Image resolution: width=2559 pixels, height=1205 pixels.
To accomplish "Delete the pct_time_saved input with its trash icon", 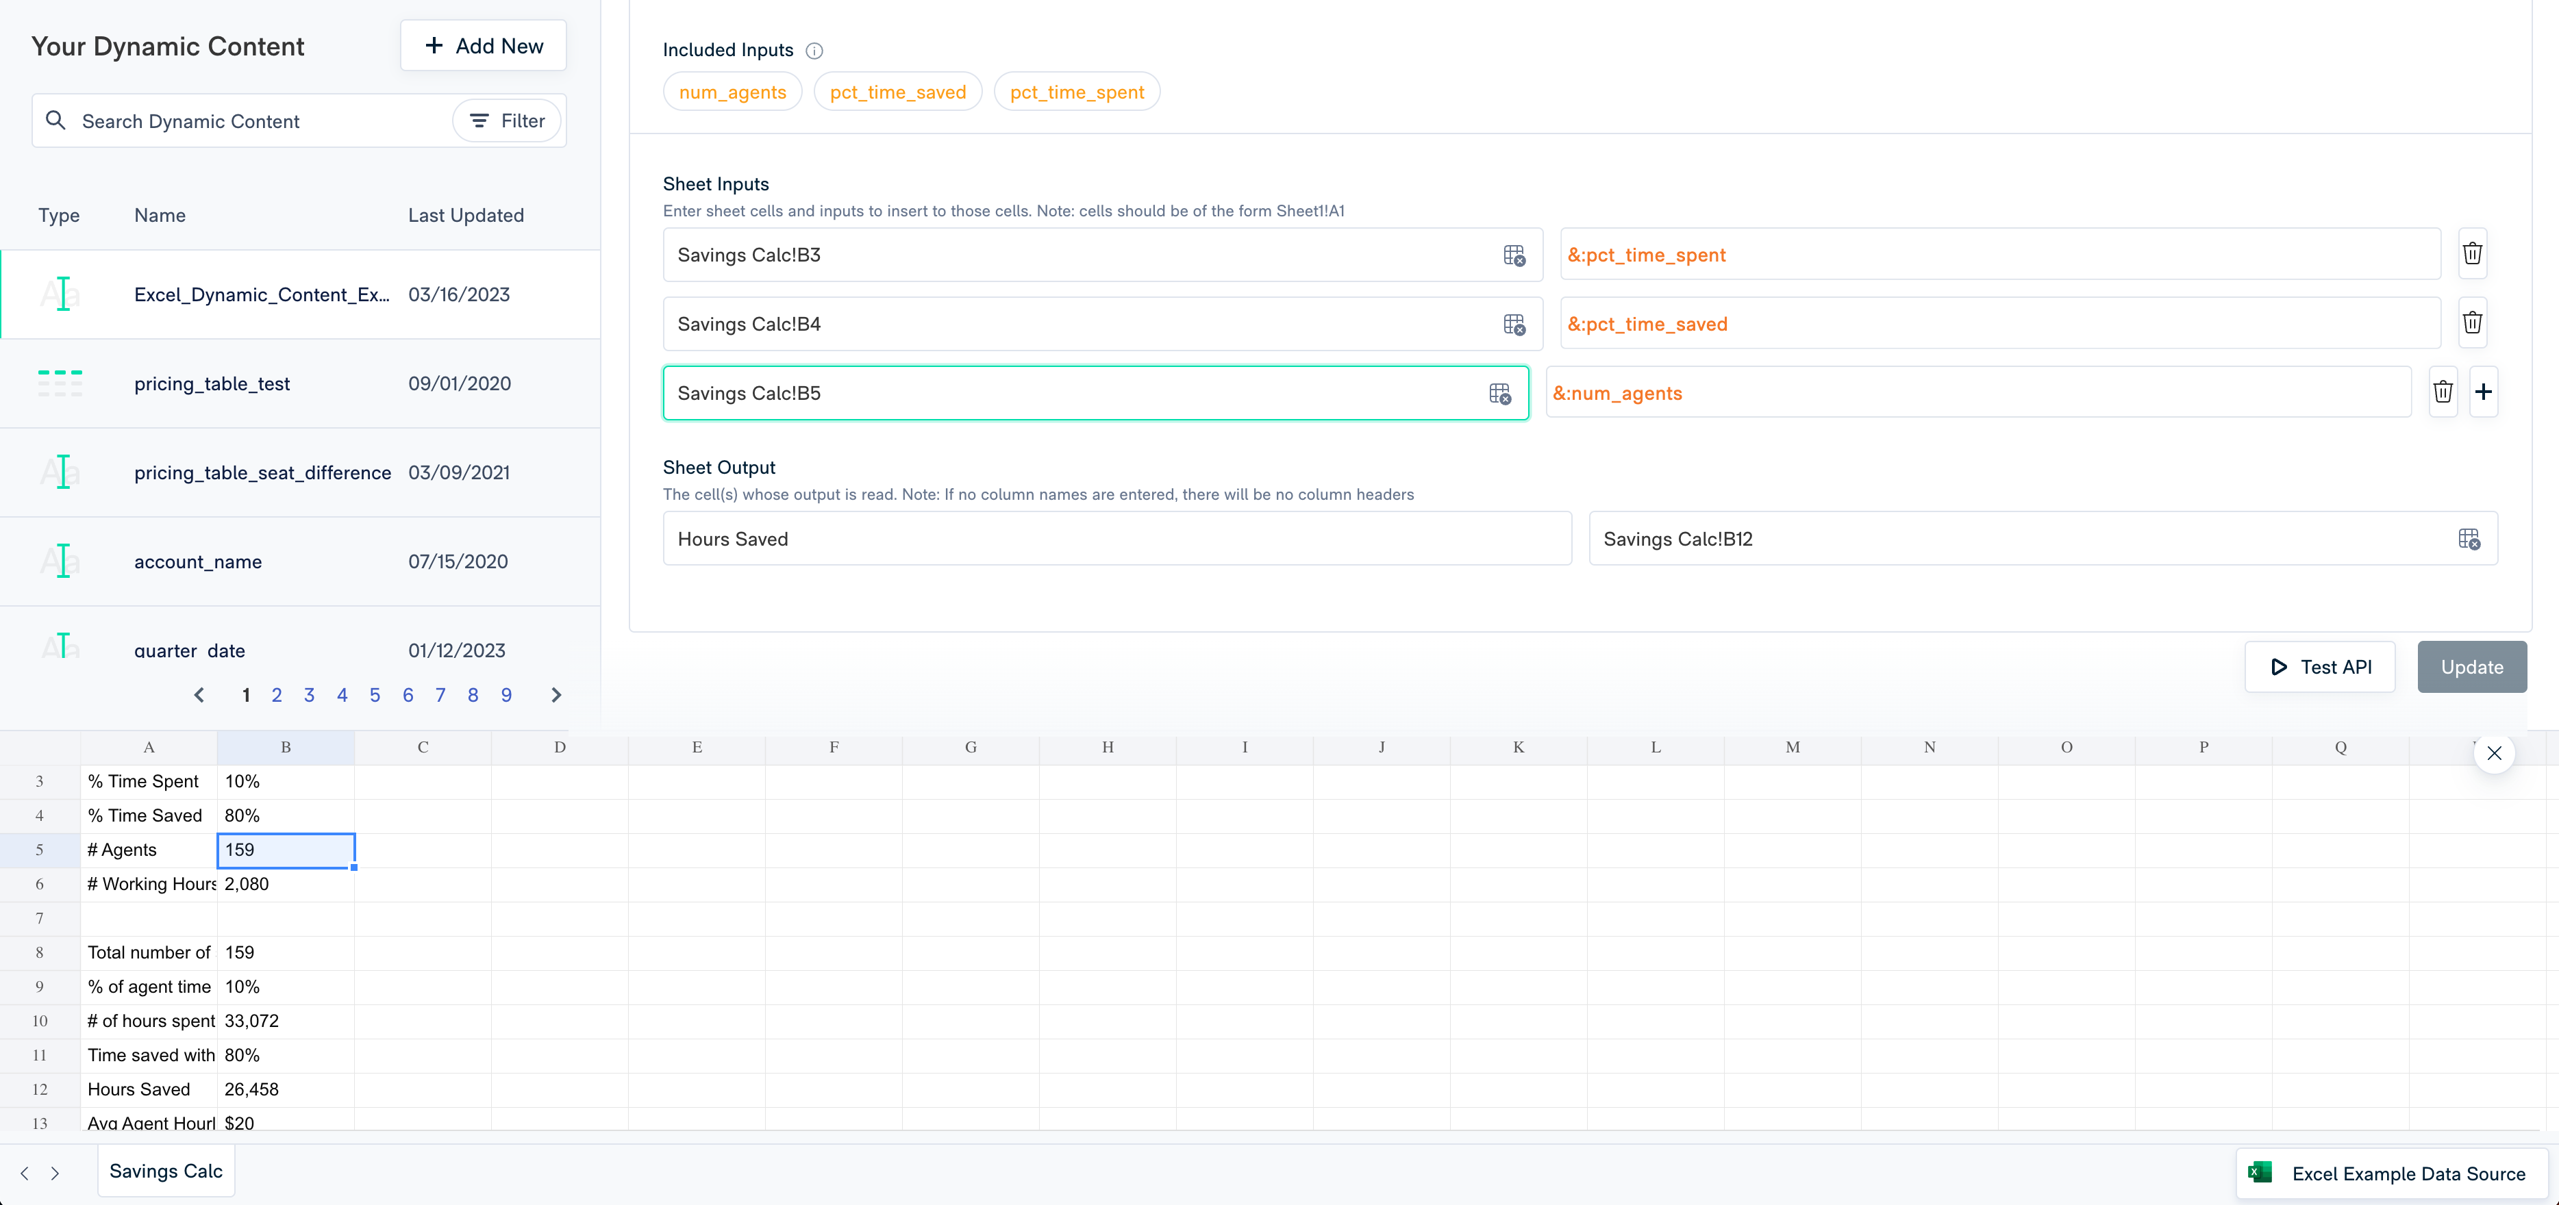I will coord(2473,322).
